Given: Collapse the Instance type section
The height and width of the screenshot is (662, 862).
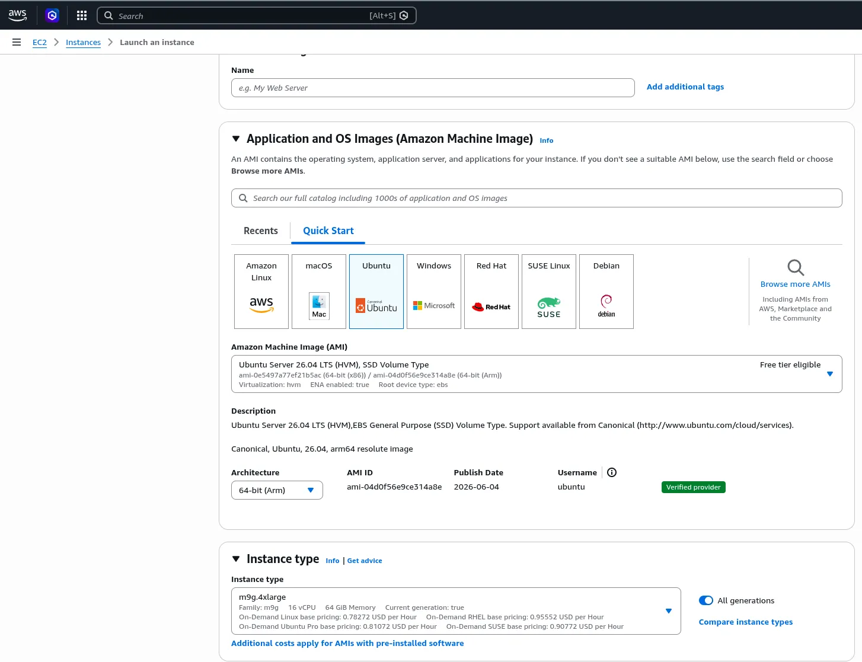Looking at the screenshot, I should point(236,559).
